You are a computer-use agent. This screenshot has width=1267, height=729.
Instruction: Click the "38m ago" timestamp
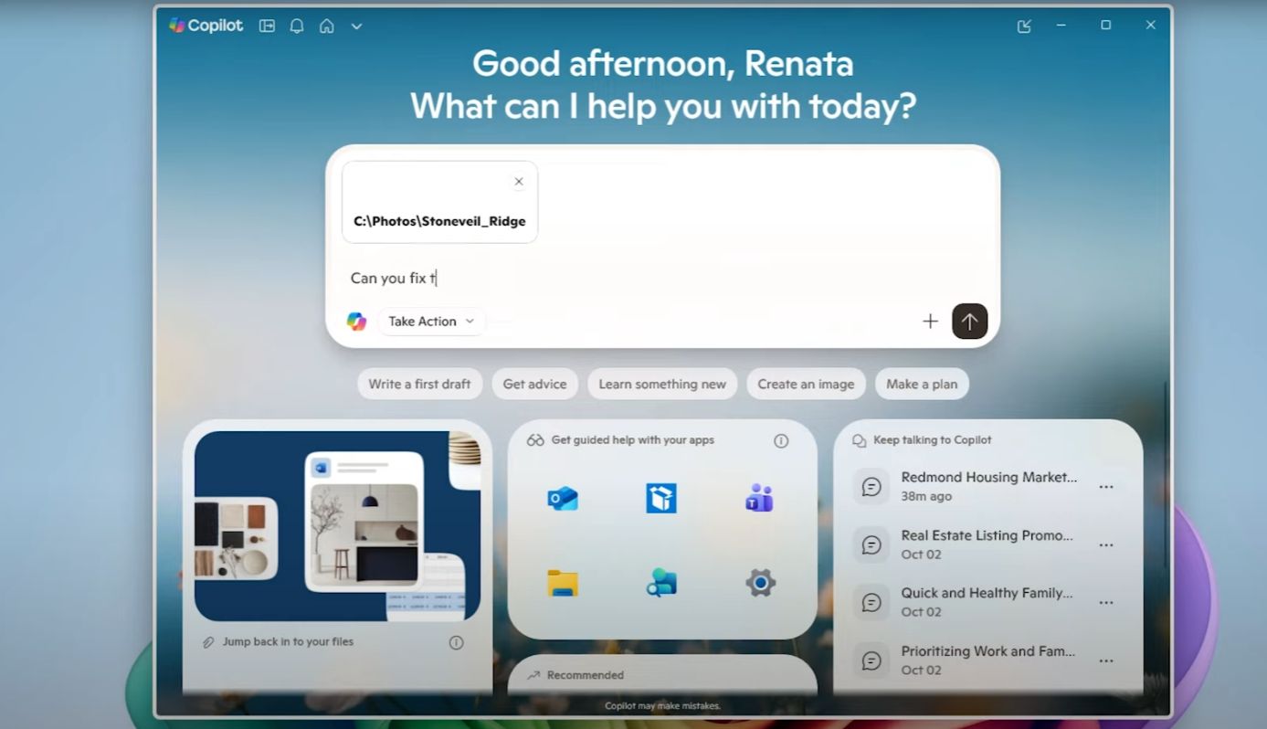pyautogui.click(x=926, y=497)
